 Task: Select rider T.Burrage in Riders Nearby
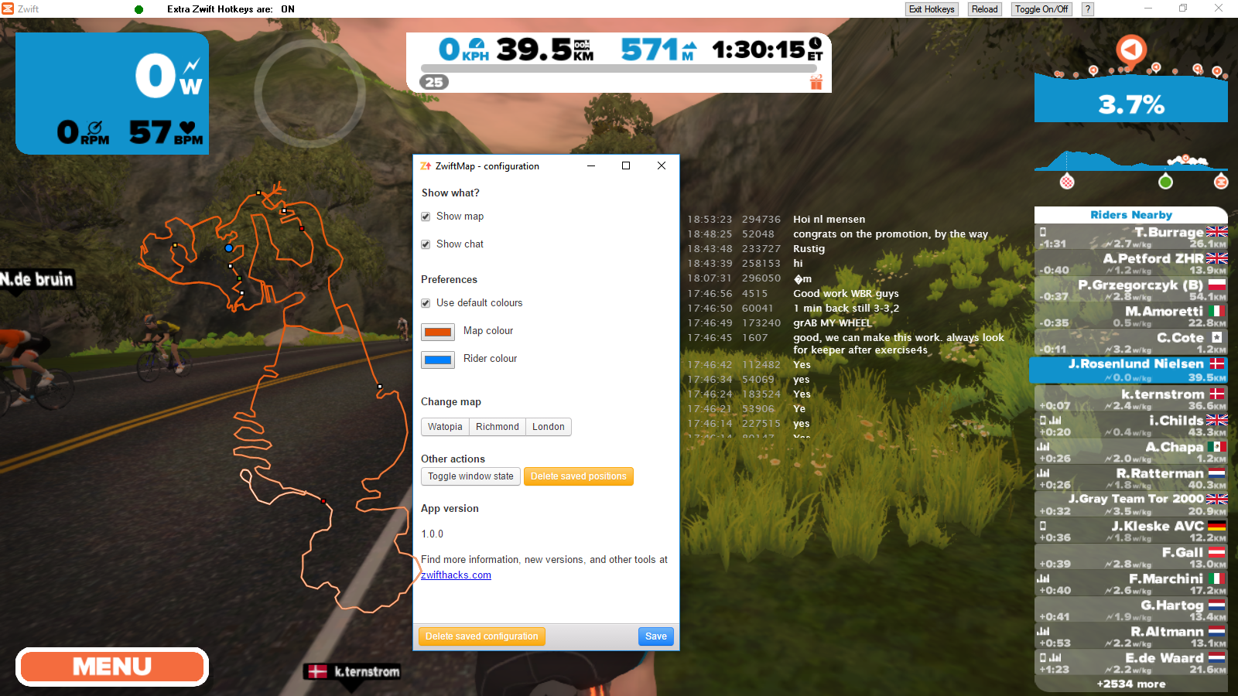coord(1131,237)
